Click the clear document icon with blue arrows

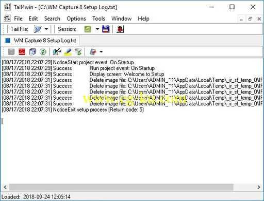coord(32,52)
